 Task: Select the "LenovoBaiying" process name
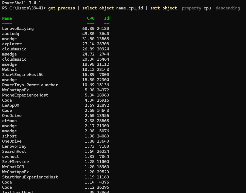point(18,29)
